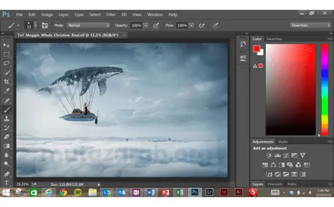Enable airbrush-style build-up
This screenshot has width=334, height=207.
click(201, 25)
